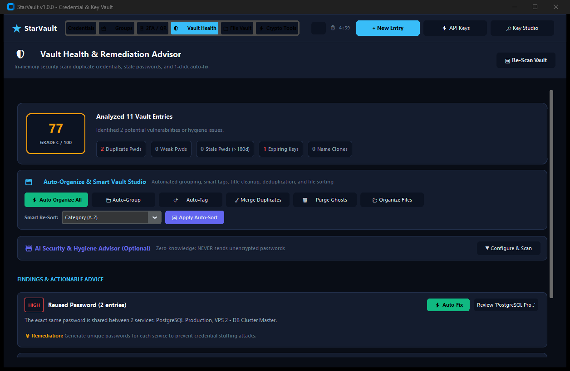Click the Reused Password (2 entries) title
Screen dimensions: 570x371
[x=87, y=305]
